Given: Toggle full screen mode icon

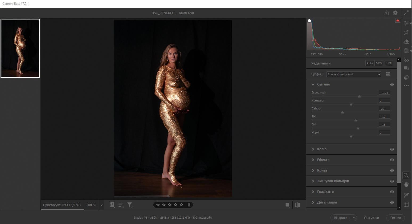Looking at the screenshot, I should (406, 13).
